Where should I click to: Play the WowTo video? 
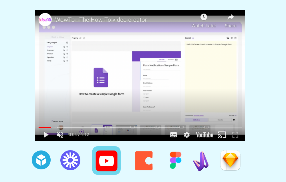46,135
